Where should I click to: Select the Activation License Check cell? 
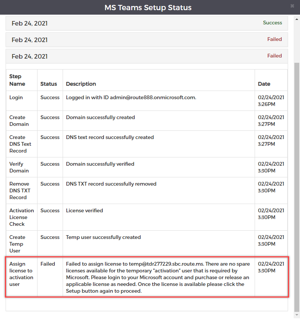[x=22, y=217]
